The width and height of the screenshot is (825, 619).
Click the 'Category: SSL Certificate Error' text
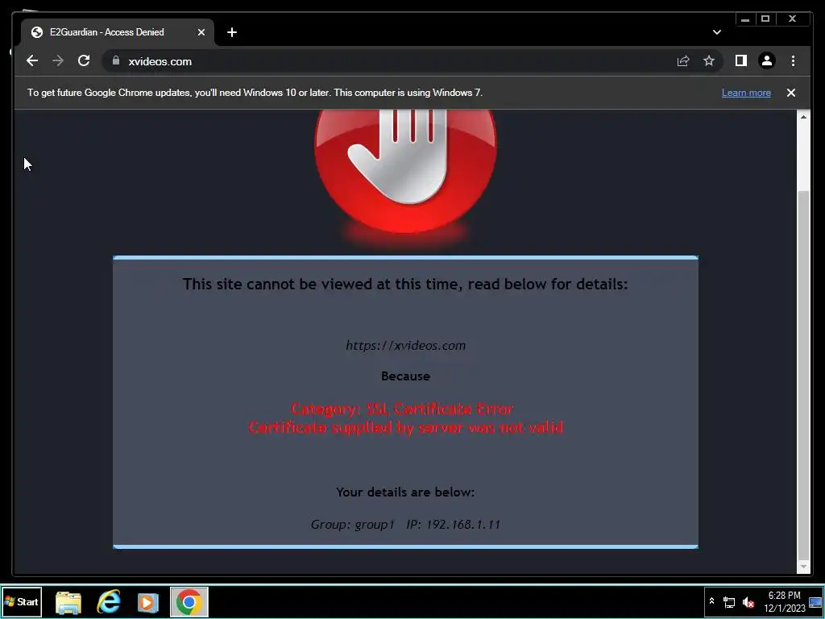pos(403,409)
